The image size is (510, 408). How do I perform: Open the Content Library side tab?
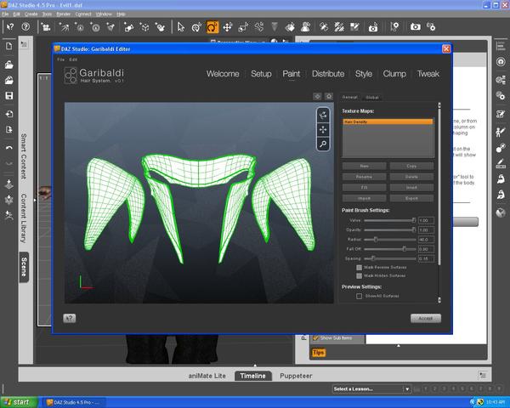[x=24, y=218]
